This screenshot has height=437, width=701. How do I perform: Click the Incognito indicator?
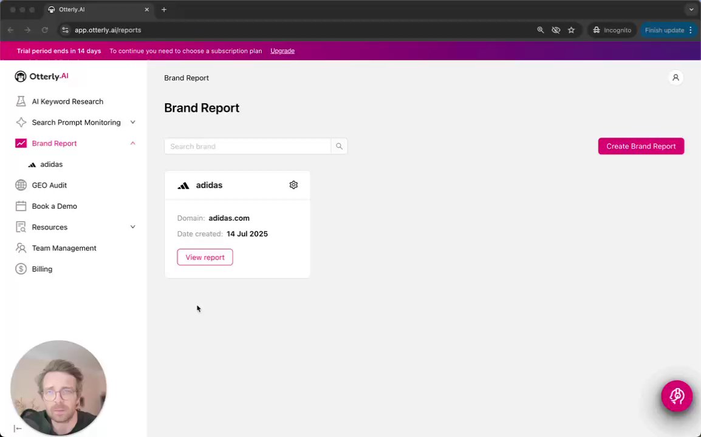click(612, 30)
